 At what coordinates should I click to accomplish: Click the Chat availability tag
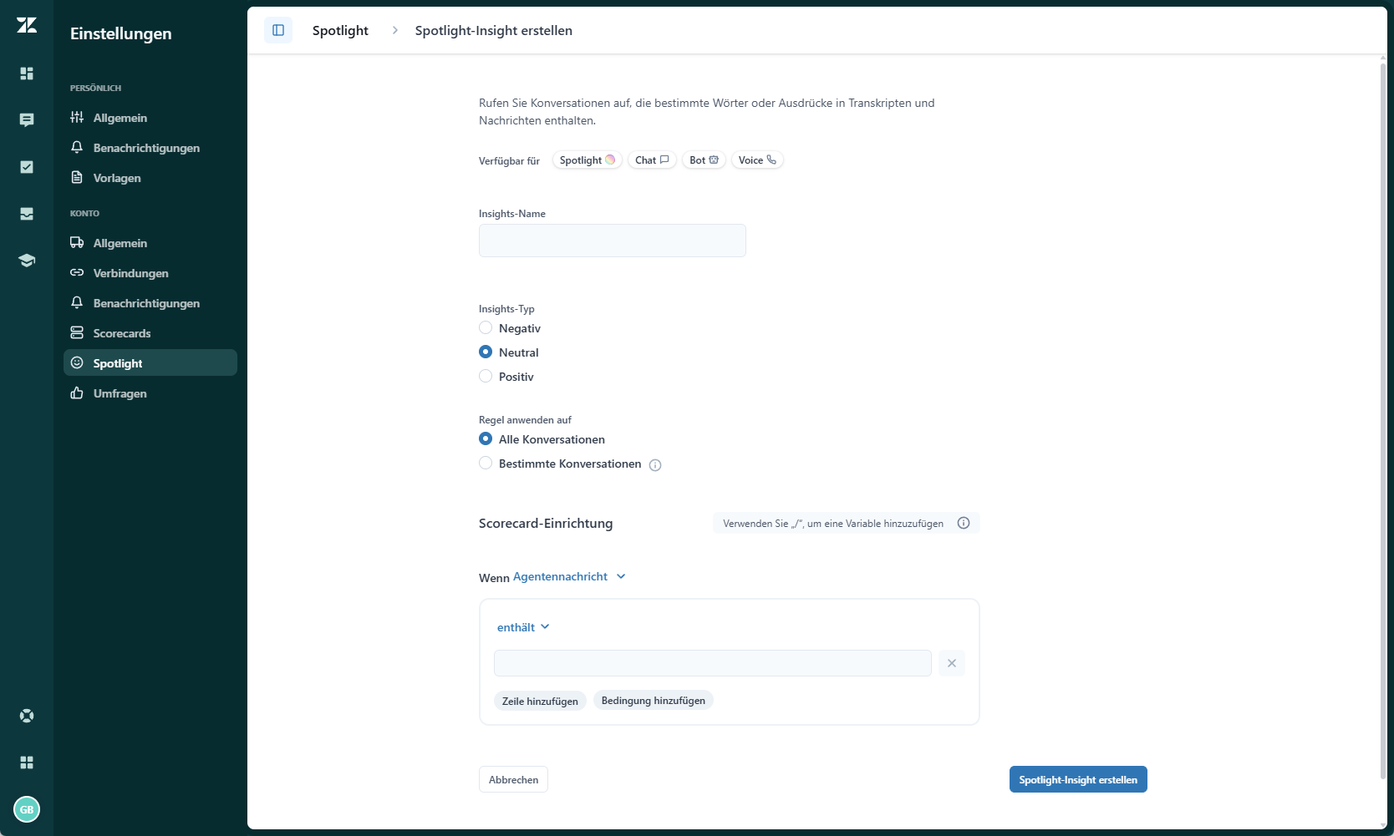coord(652,160)
